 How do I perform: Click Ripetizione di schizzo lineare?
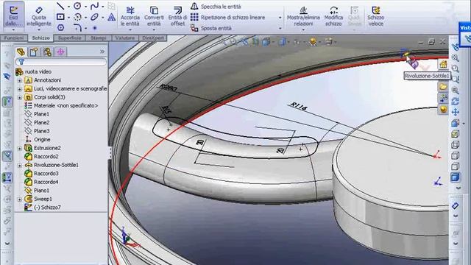click(227, 17)
